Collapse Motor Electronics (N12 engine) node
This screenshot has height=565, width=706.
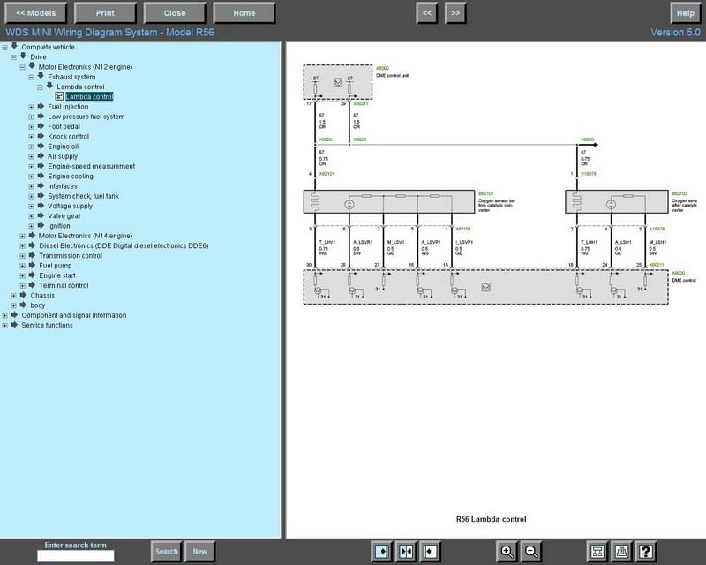(23, 67)
